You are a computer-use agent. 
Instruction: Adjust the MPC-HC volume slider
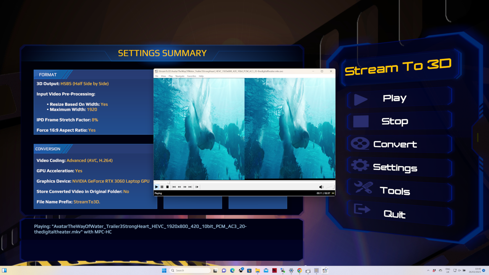point(330,187)
